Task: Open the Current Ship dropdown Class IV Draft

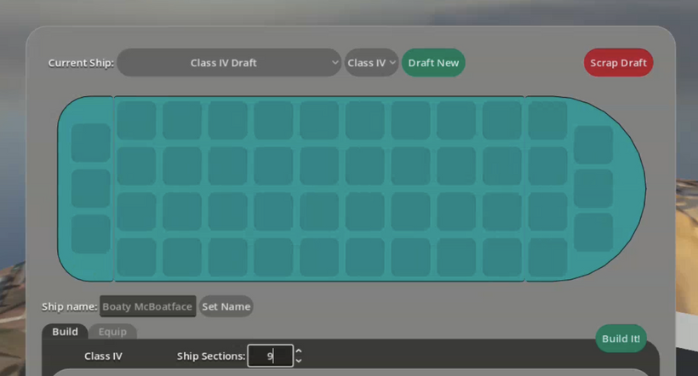Action: click(x=229, y=63)
